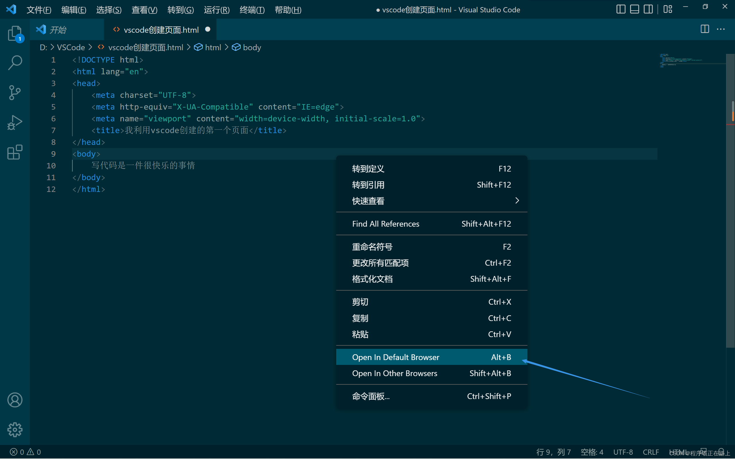Click the title text 我利用vscode创建的第一个页面
This screenshot has height=459, width=735.
pyautogui.click(x=187, y=130)
